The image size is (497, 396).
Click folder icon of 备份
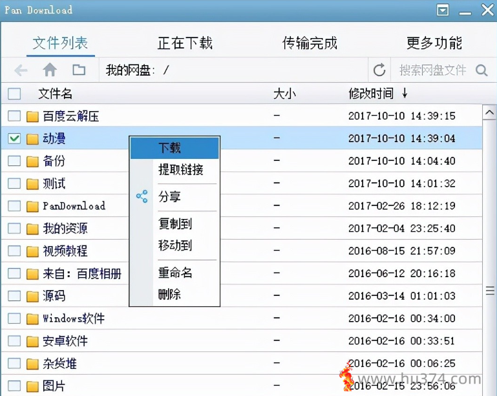point(32,162)
